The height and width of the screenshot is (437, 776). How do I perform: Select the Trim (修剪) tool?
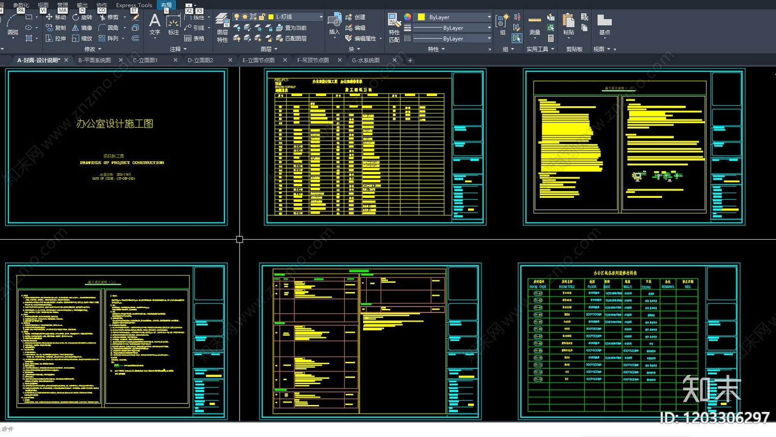point(108,17)
